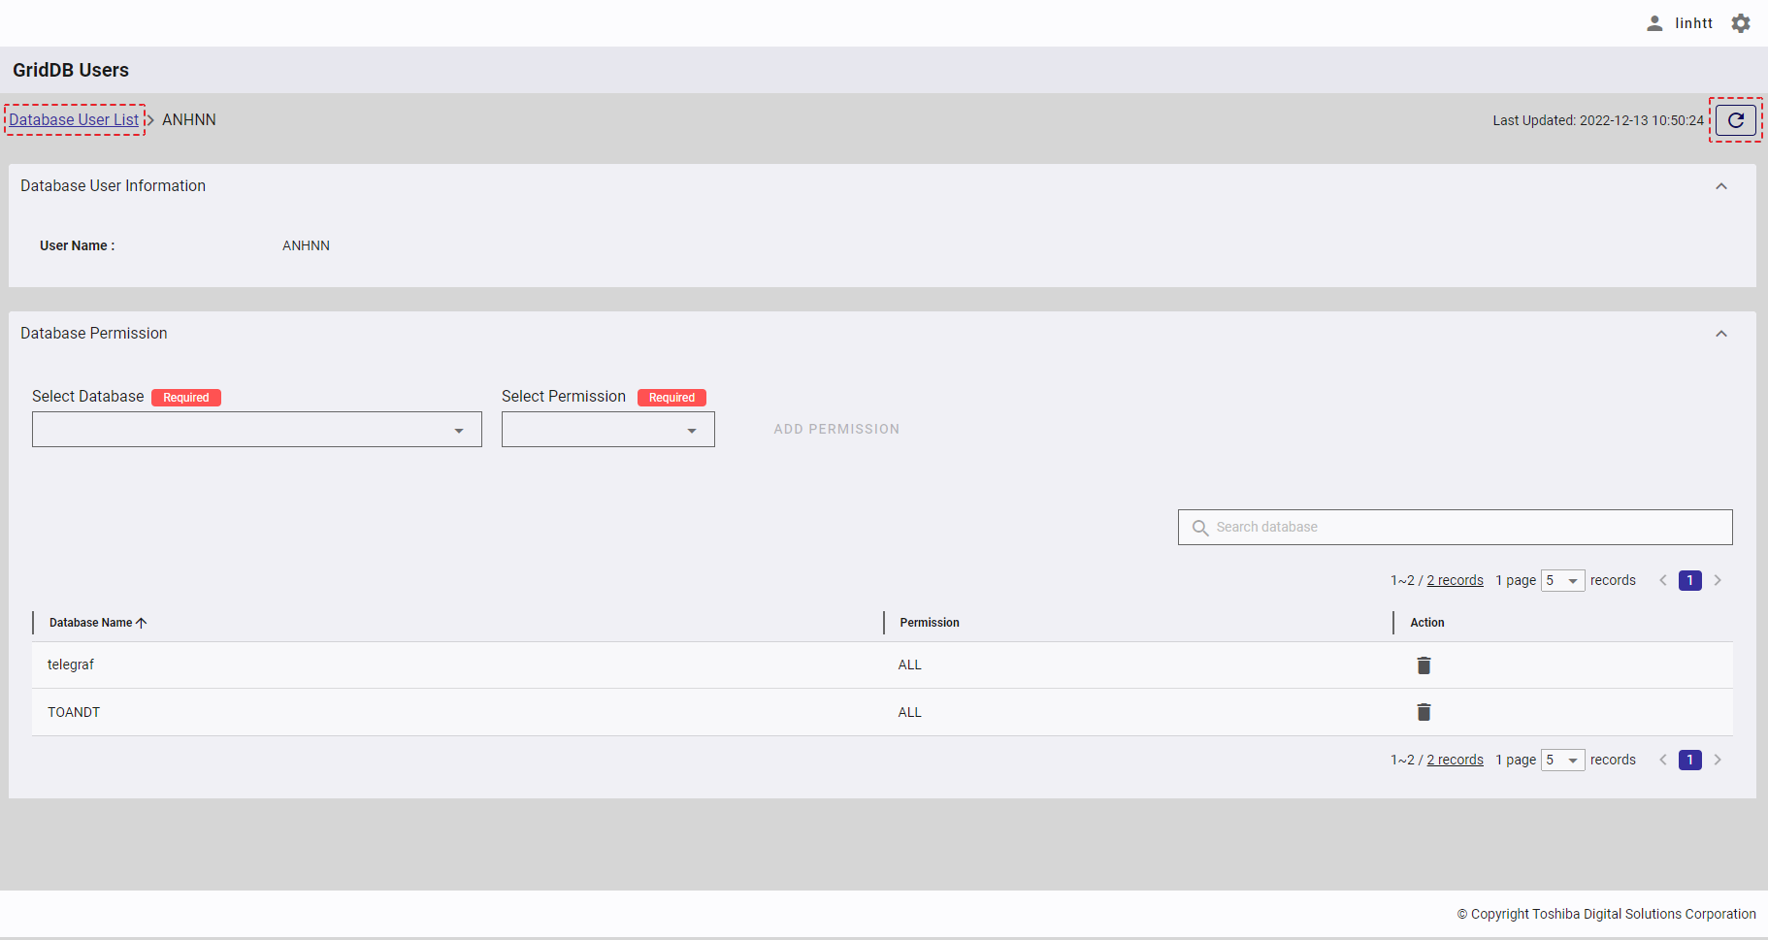Focus the Search database input field
This screenshot has height=940, width=1768.
tap(1465, 528)
